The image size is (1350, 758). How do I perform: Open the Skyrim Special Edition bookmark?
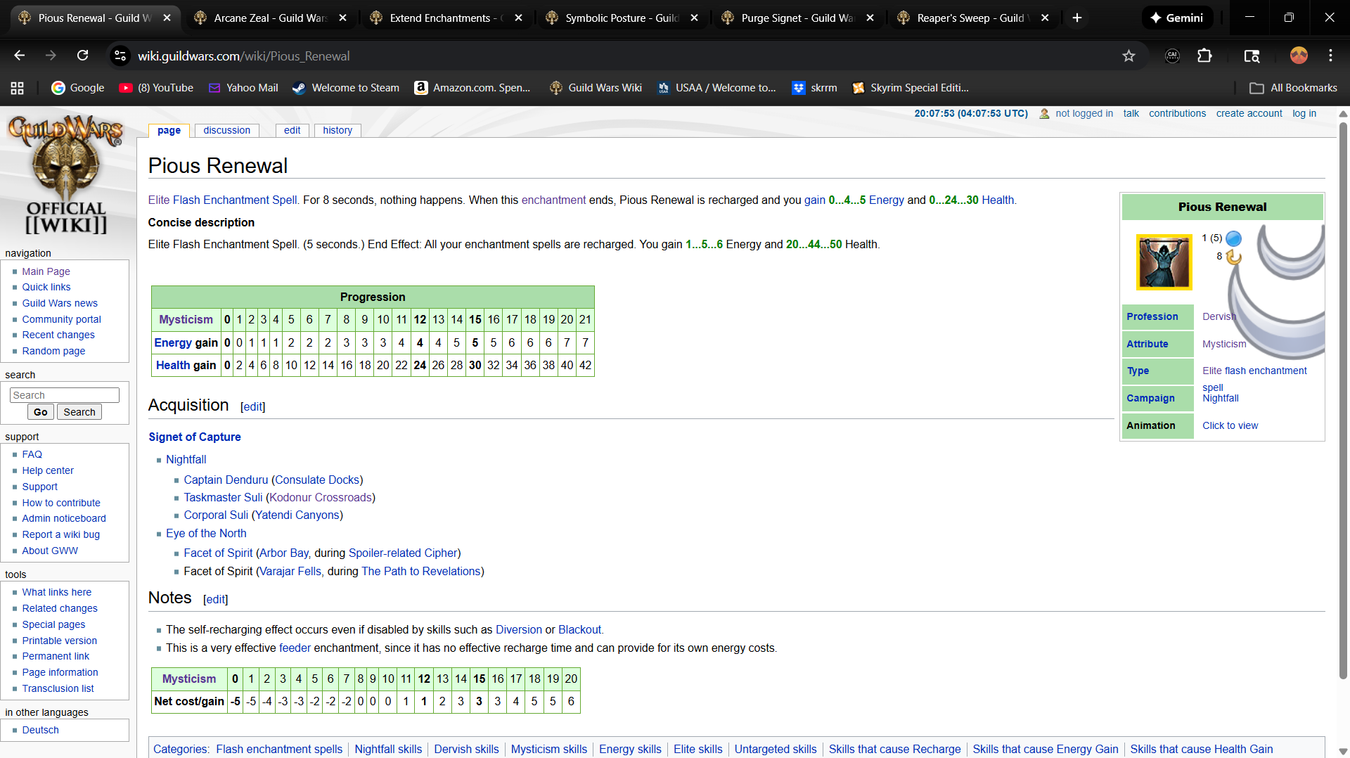(911, 88)
